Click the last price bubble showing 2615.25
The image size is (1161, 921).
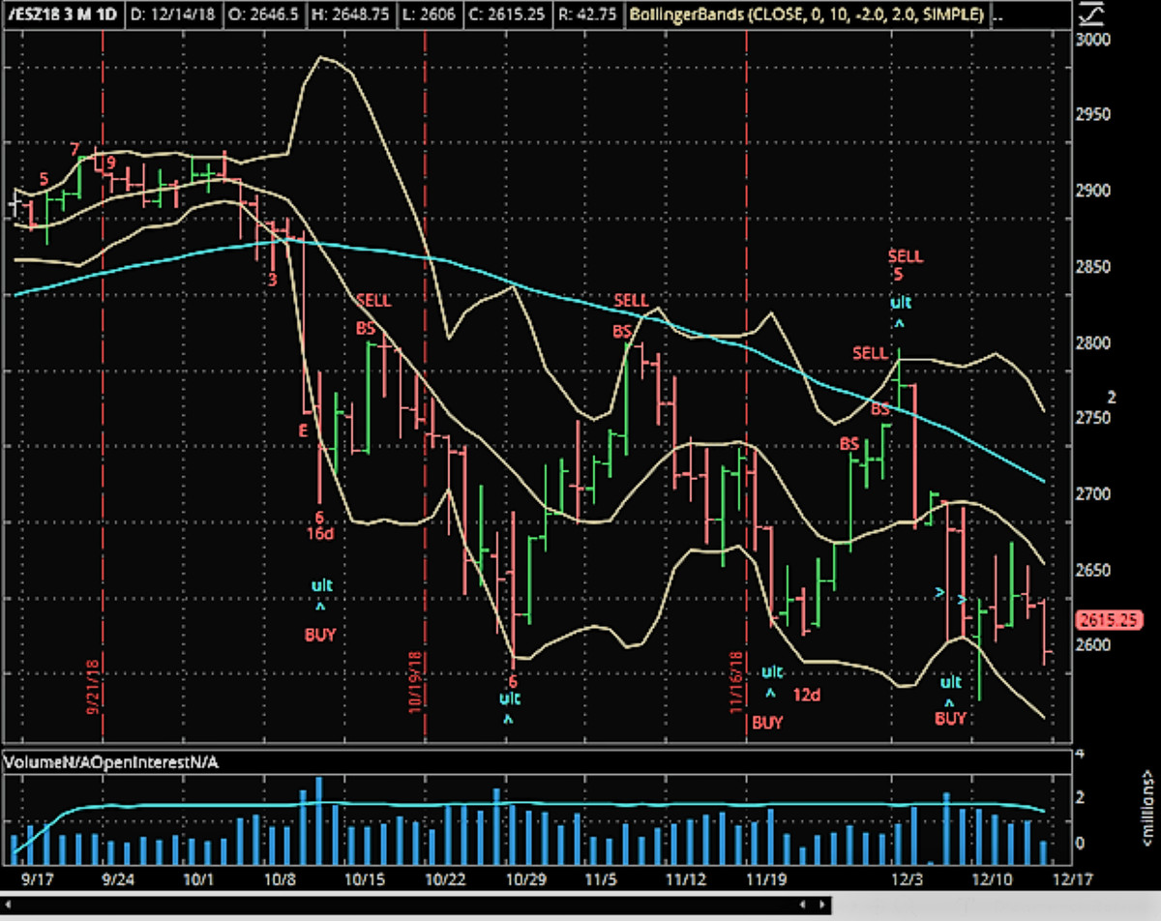1110,620
